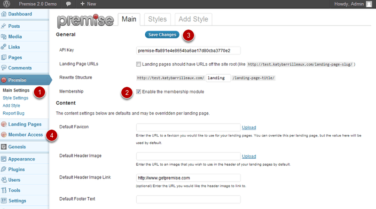Open the Tools menu label

[x=15, y=190]
